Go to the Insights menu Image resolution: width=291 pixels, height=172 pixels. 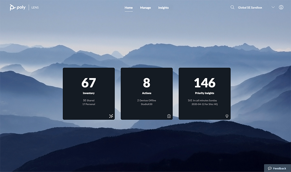[x=163, y=8]
